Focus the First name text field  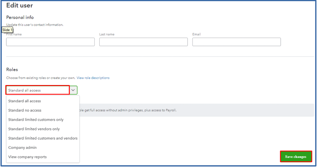(x=50, y=42)
